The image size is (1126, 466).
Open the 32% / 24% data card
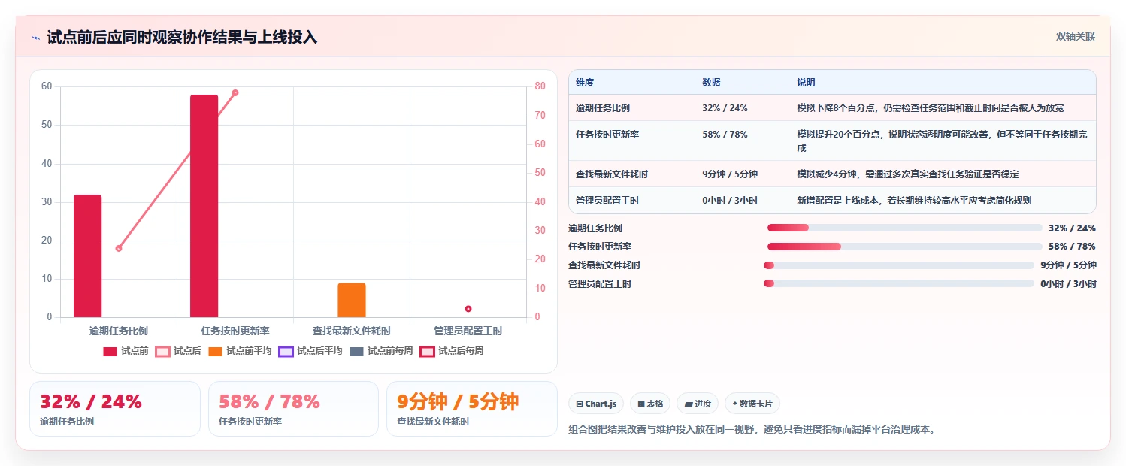[115, 409]
